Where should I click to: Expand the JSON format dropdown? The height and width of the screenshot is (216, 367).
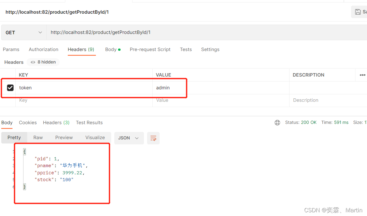click(x=129, y=138)
